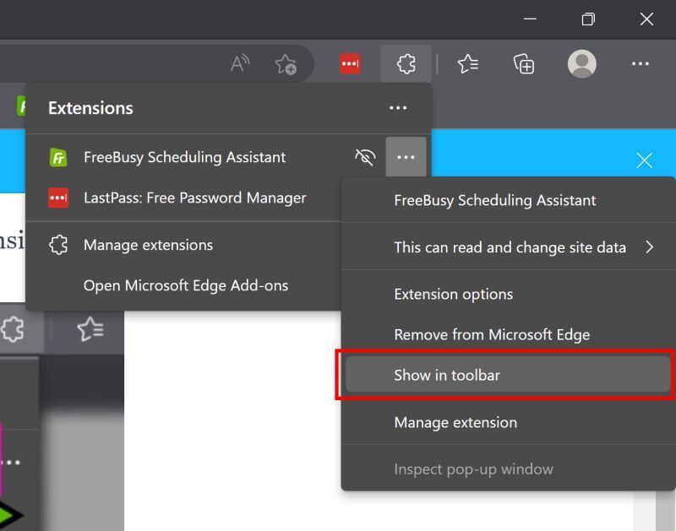Viewport: 676px width, 531px height.
Task: Close the blue banner with X
Action: 644,160
